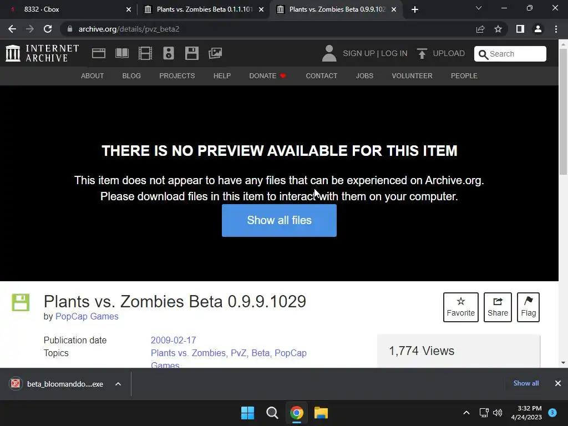Open the JOBS menu item
Image resolution: width=568 pixels, height=426 pixels.
tap(364, 75)
